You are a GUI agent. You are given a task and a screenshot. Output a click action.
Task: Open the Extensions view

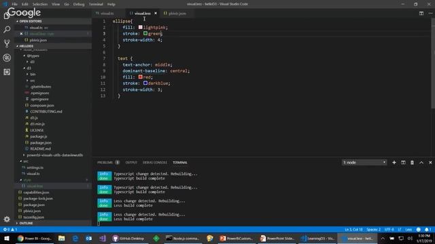7,72
